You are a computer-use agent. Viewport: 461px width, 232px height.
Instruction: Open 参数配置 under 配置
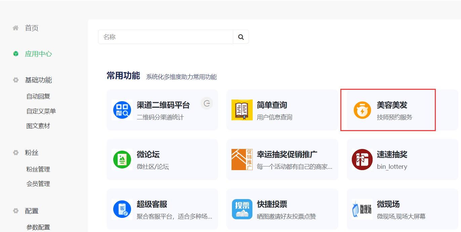pyautogui.click(x=38, y=227)
